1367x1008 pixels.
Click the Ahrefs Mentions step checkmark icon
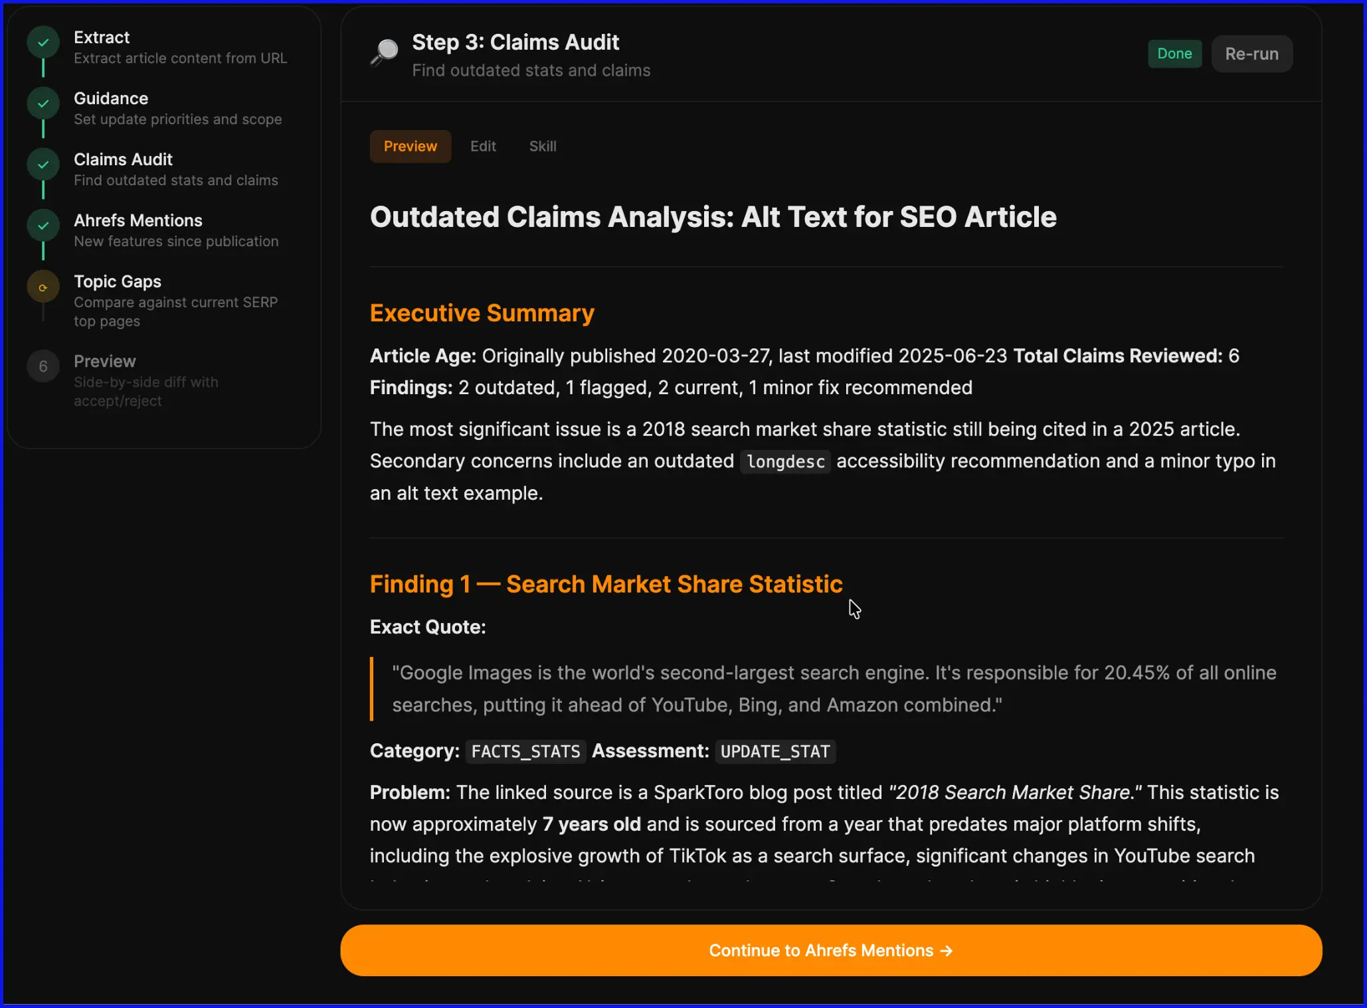[x=43, y=226]
